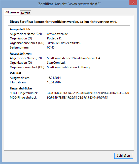This screenshot has width=139, height=164.
Task: Click the serial number value 0C:40
Action: coord(51,48)
